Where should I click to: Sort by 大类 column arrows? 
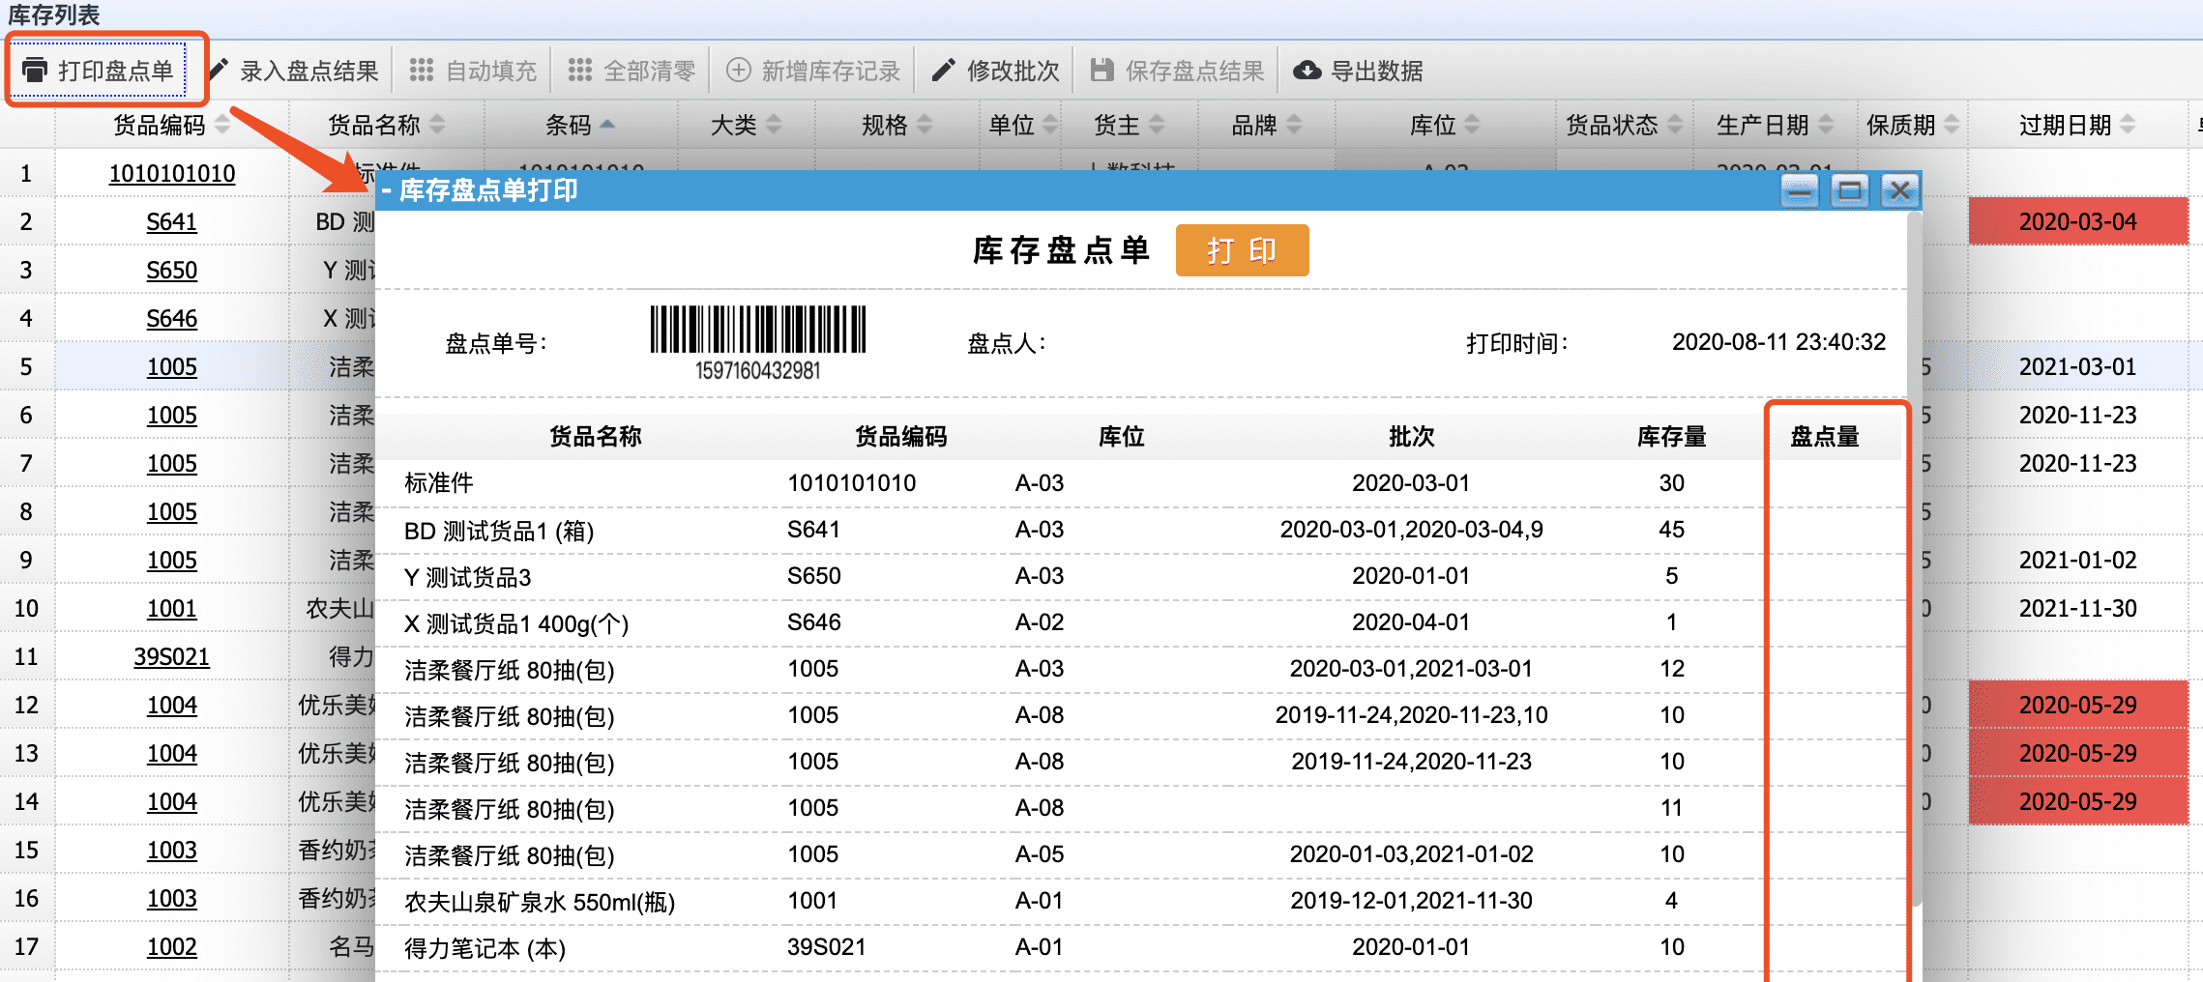click(774, 125)
